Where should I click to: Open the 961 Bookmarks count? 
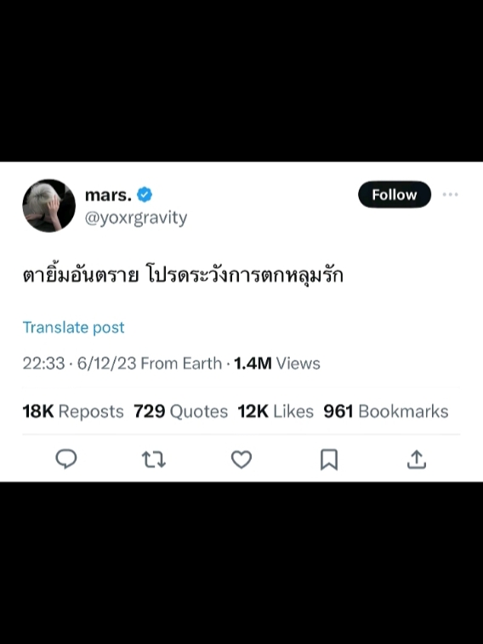click(386, 411)
